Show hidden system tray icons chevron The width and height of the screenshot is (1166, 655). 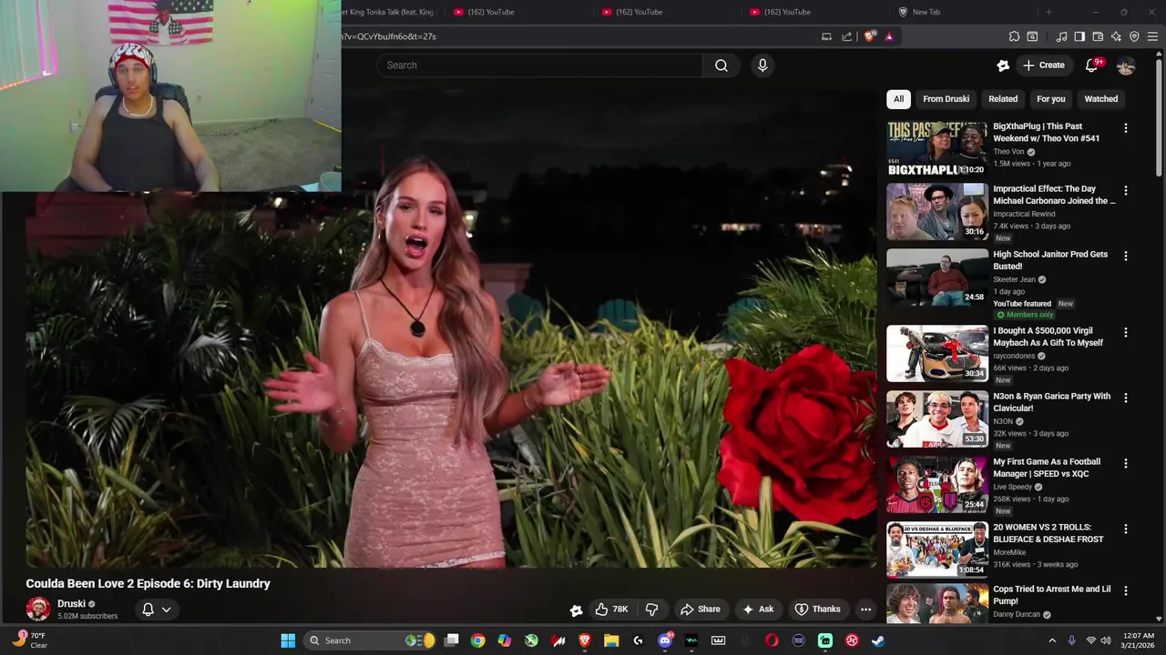pyautogui.click(x=1052, y=640)
